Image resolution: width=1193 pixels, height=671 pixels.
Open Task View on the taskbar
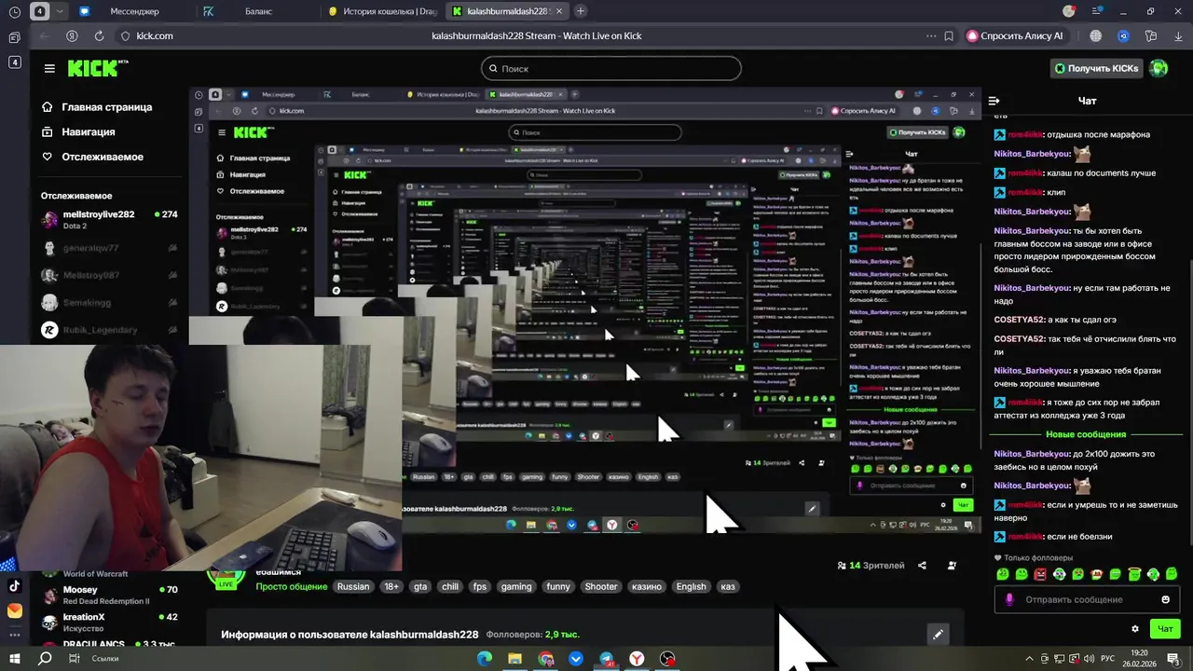pos(74,659)
